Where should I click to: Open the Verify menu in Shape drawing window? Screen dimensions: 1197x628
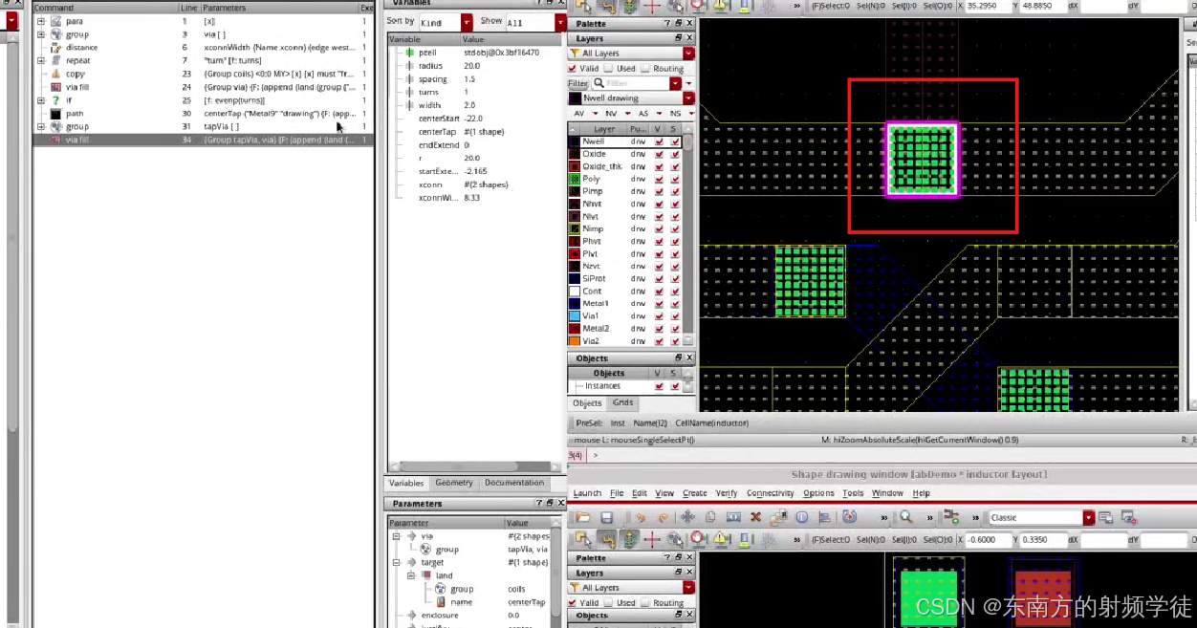click(727, 493)
